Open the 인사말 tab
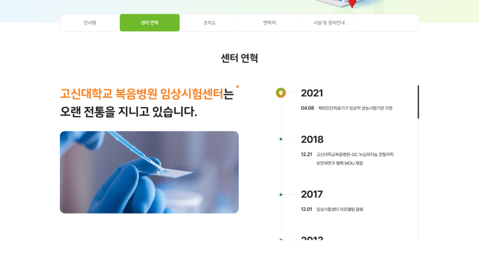The width and height of the screenshot is (479, 268). [90, 23]
